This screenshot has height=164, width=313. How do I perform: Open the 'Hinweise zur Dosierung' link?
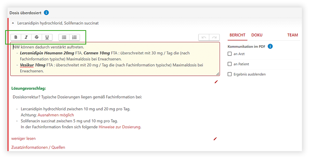click(119, 127)
